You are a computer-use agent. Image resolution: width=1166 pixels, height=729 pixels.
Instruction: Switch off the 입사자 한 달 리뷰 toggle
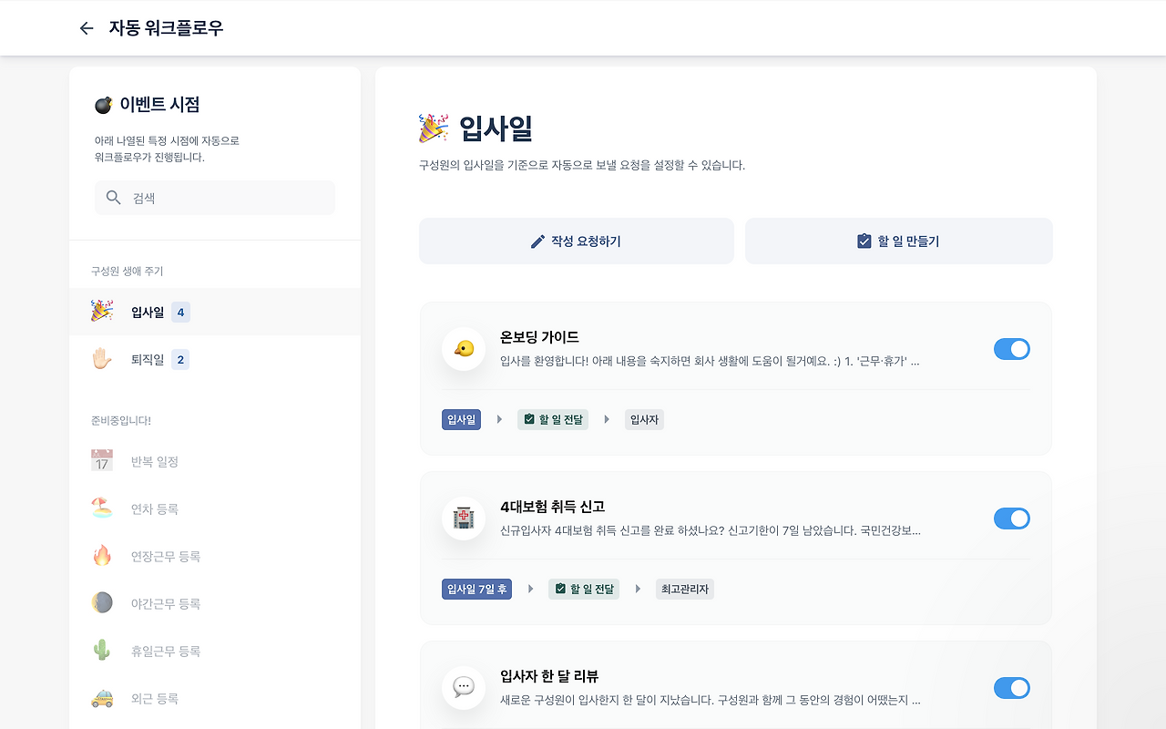[1012, 688]
